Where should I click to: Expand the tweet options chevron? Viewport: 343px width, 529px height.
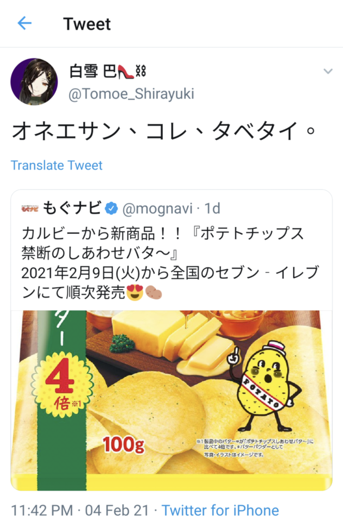(x=328, y=71)
